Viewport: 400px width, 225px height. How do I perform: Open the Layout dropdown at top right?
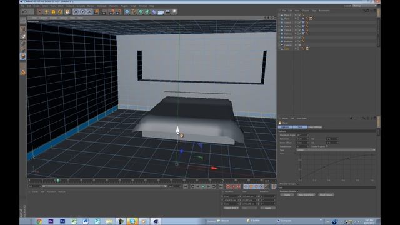(364, 6)
